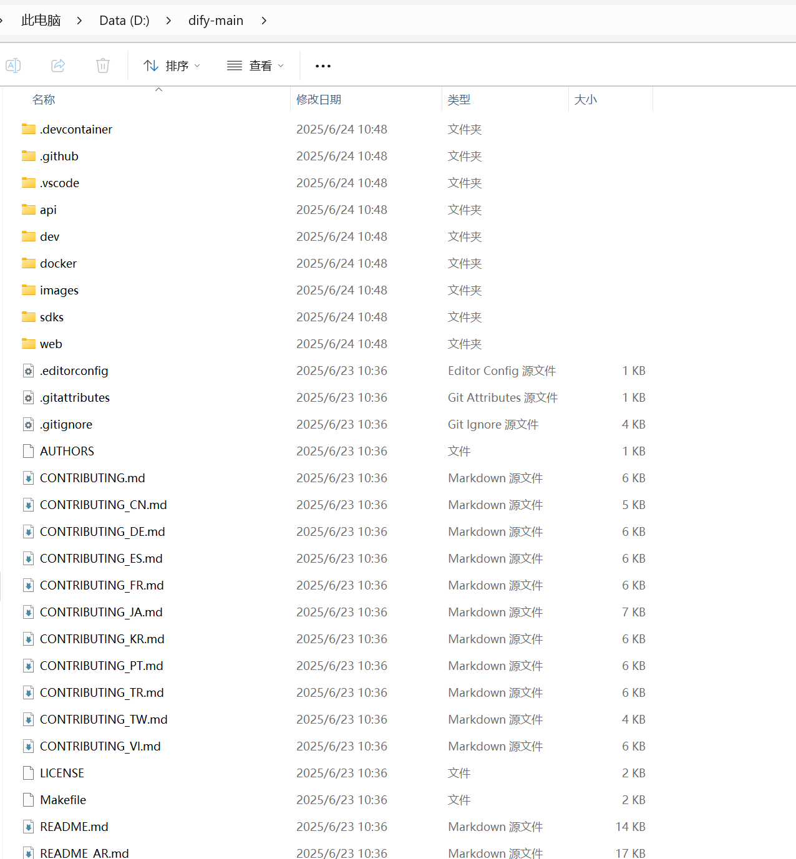Select the api folder icon
This screenshot has width=796, height=859.
pos(29,210)
